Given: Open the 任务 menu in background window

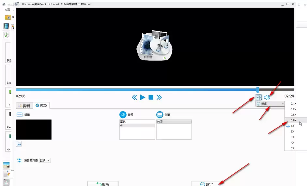Looking at the screenshot, I should [x=8, y=9].
